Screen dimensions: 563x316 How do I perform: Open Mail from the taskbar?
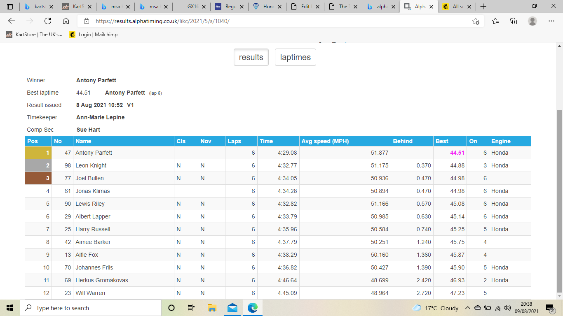[232, 308]
